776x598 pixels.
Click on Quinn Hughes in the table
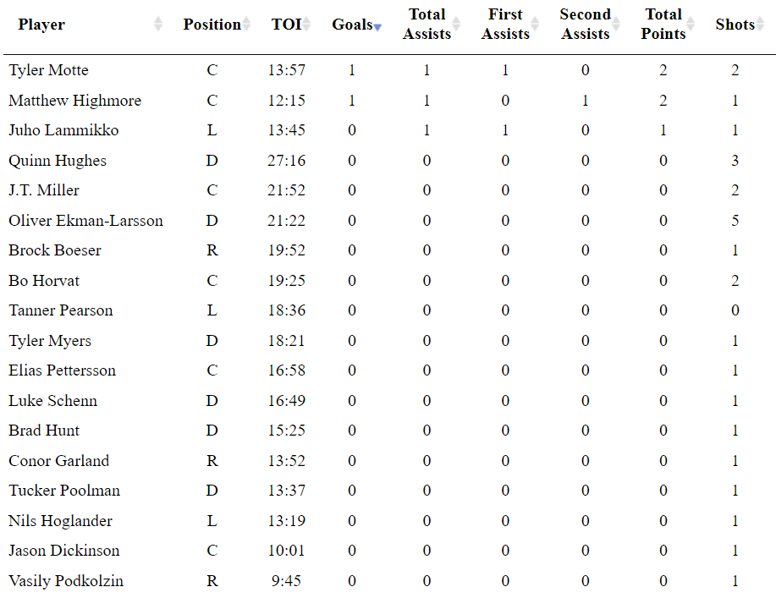pyautogui.click(x=58, y=161)
